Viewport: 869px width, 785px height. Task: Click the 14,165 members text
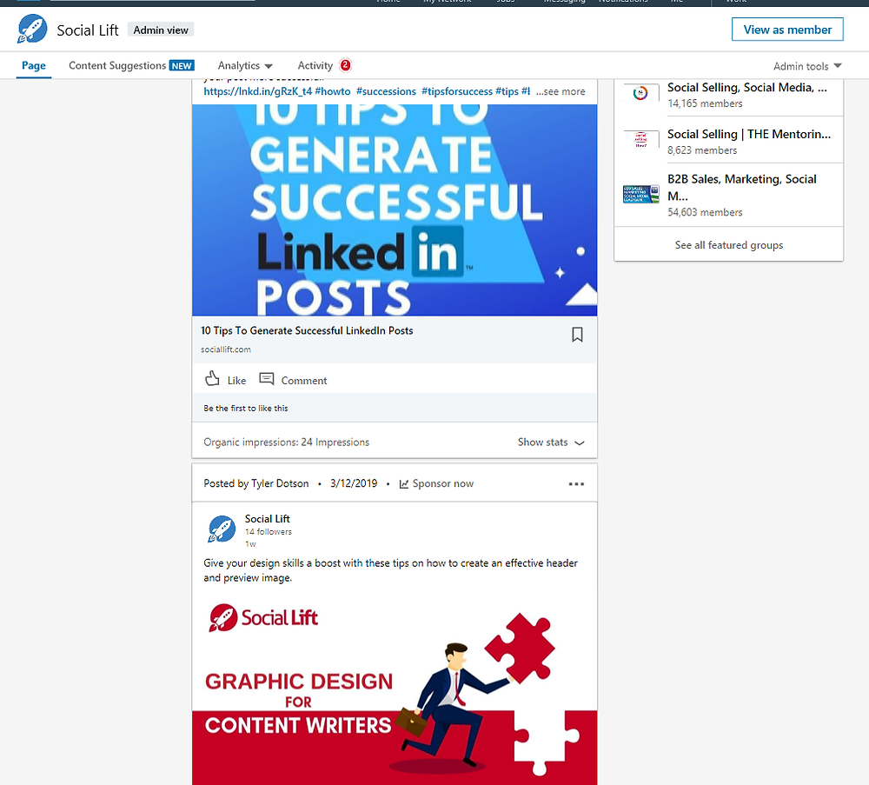(x=705, y=103)
